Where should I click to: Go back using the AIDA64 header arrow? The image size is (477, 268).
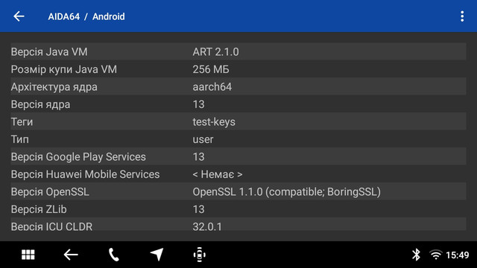19,16
